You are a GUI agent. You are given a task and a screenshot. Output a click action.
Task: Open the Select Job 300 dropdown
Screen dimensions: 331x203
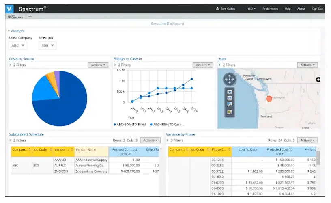coord(47,45)
